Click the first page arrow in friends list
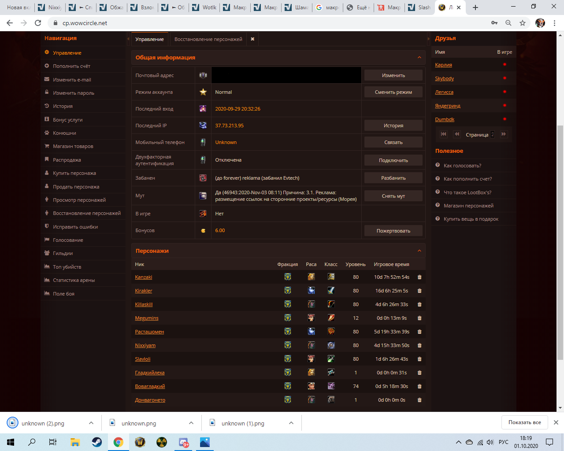This screenshot has height=451, width=564. [x=444, y=134]
